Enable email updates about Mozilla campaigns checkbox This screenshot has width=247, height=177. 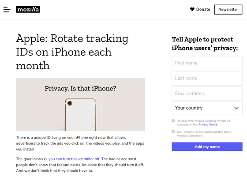tap(173, 132)
